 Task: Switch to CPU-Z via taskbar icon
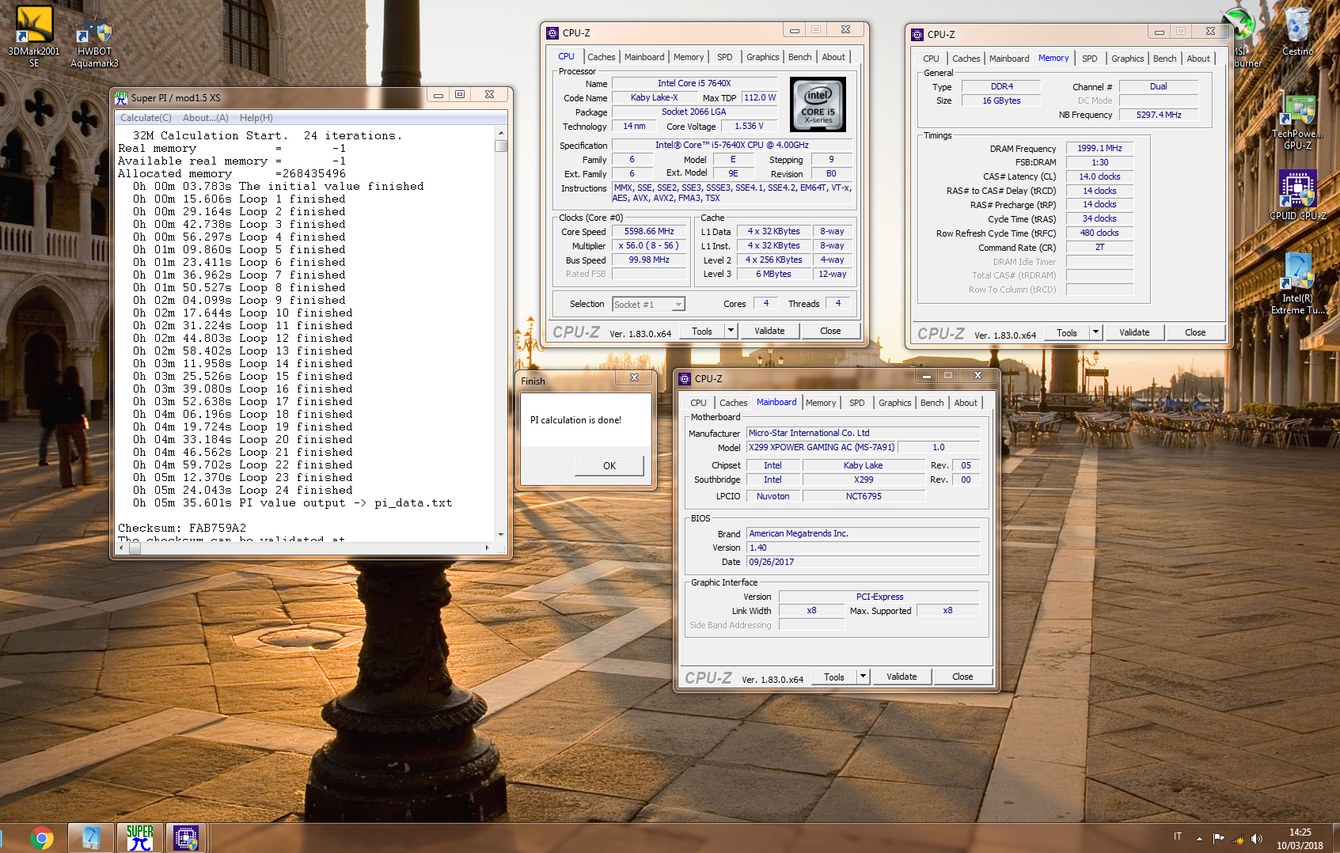pyautogui.click(x=186, y=838)
